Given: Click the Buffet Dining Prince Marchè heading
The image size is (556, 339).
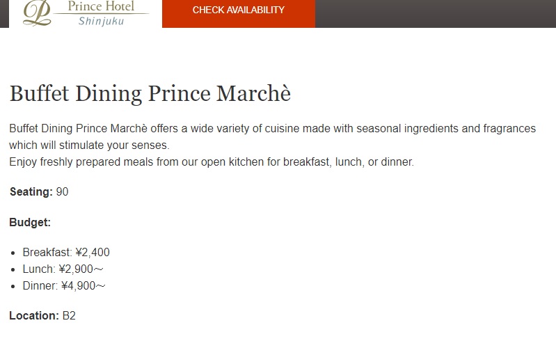Looking at the screenshot, I should [x=150, y=93].
